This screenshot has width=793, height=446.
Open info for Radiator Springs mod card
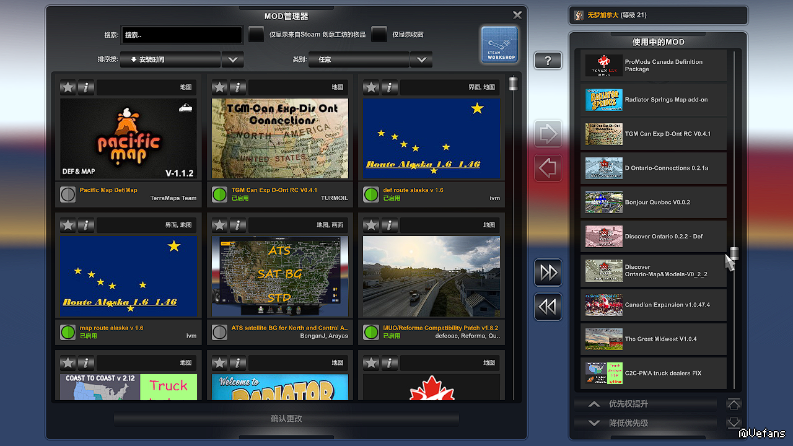tap(238, 362)
